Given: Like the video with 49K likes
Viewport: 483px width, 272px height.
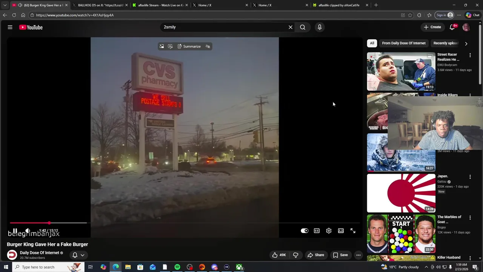Looking at the screenshot, I should 279,255.
